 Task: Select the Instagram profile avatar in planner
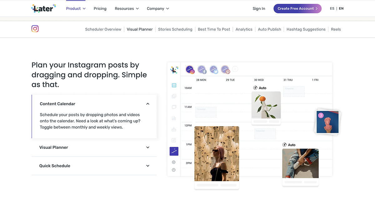(190, 69)
